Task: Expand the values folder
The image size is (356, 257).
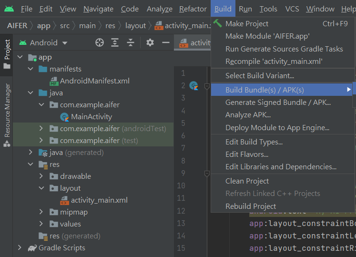Action: click(41, 224)
